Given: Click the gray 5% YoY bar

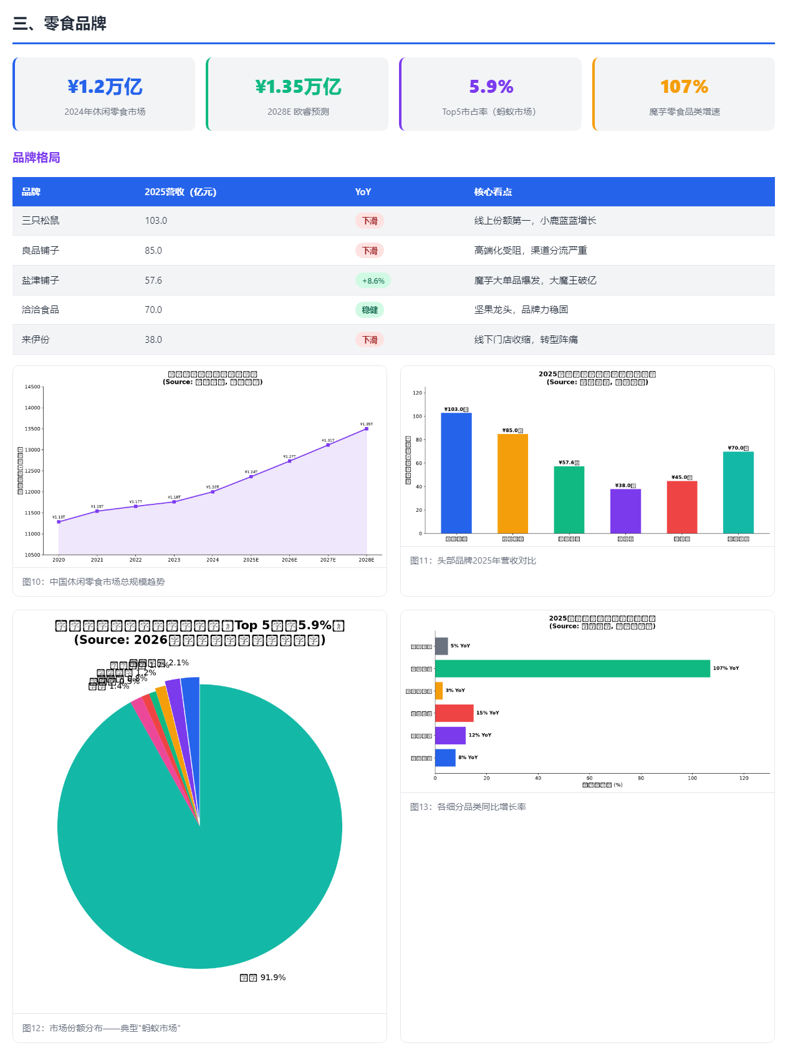Looking at the screenshot, I should tap(441, 646).
